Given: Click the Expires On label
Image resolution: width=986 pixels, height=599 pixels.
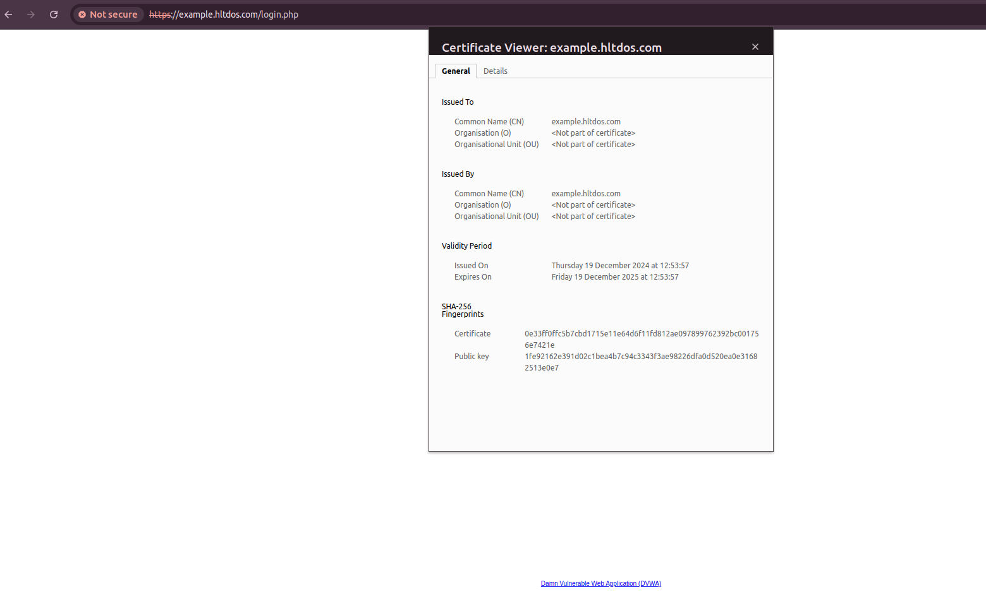Looking at the screenshot, I should (473, 277).
